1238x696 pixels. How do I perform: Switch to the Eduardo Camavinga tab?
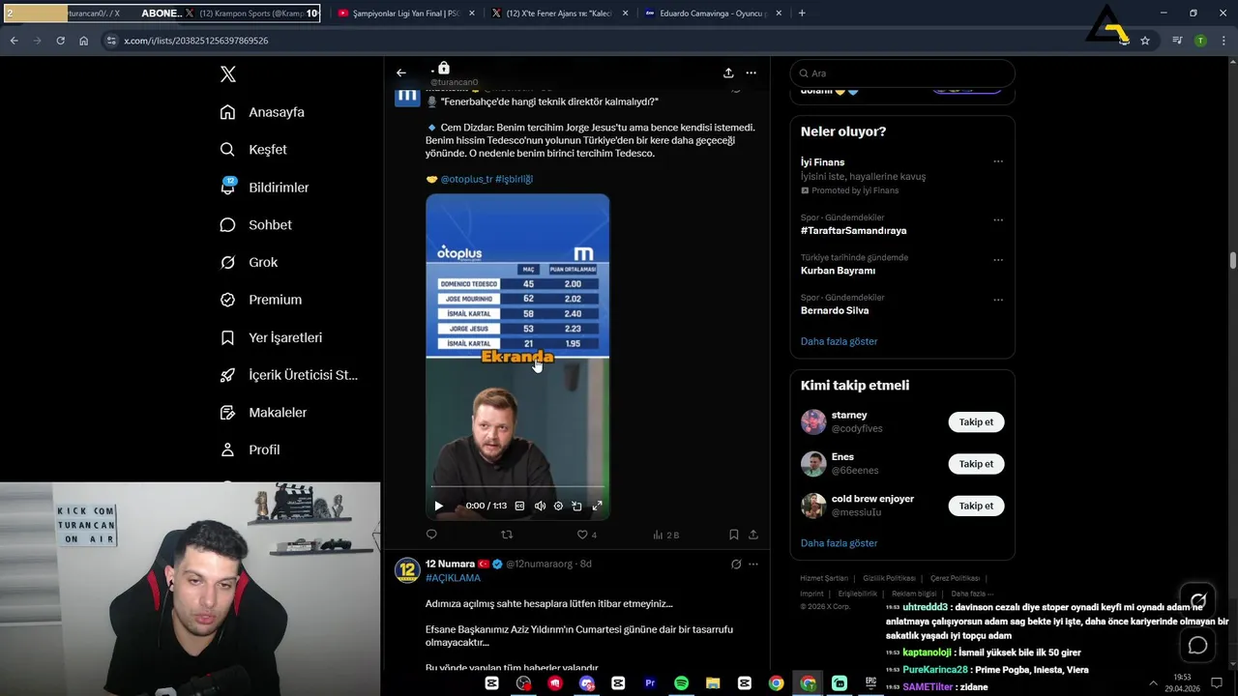coord(714,14)
